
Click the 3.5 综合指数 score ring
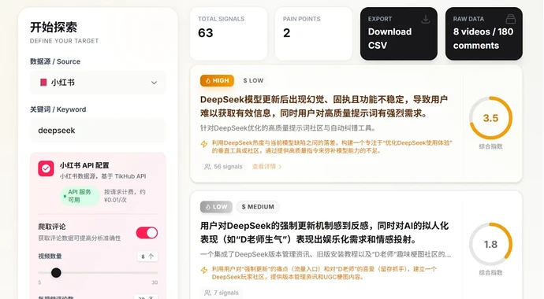(x=490, y=118)
